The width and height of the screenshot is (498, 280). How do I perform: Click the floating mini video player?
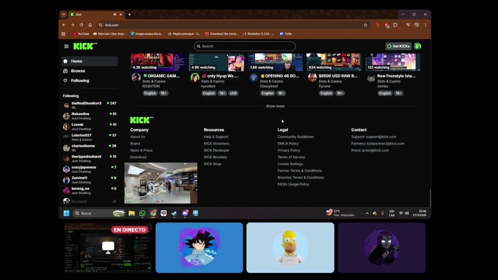pyautogui.click(x=161, y=183)
